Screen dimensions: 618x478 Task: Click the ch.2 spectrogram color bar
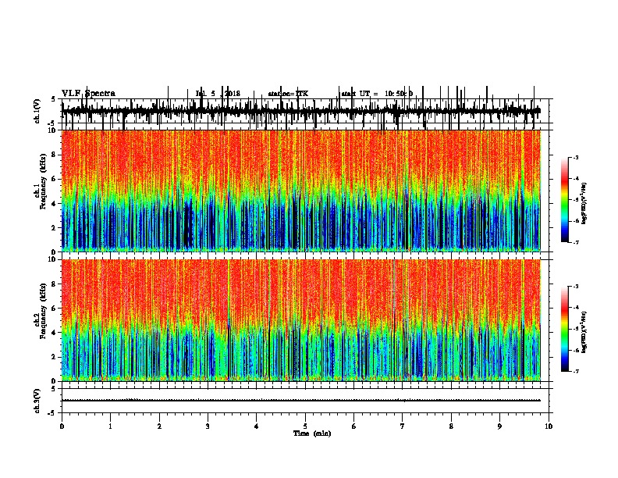coord(565,329)
